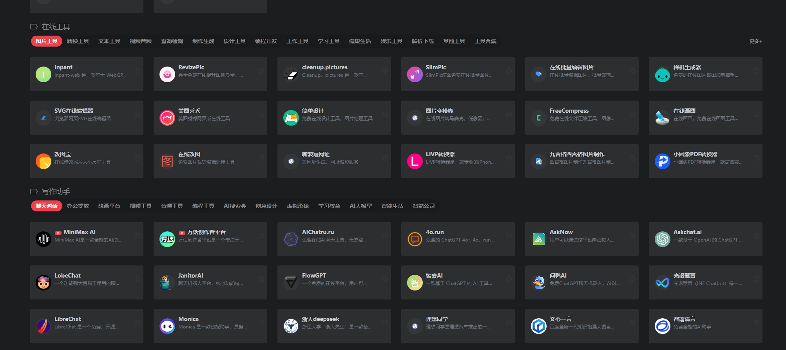
Task: Open the 在线工具 section heading
Action: pos(56,27)
